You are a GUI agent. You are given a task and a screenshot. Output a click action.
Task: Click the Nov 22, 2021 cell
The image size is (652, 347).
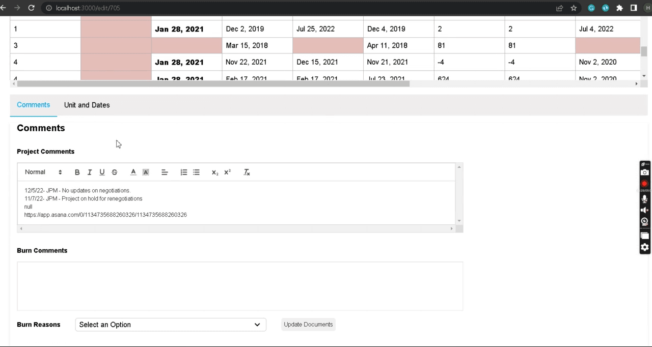pos(257,62)
